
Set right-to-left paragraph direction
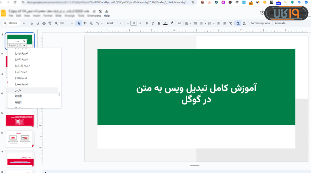tap(244, 23)
